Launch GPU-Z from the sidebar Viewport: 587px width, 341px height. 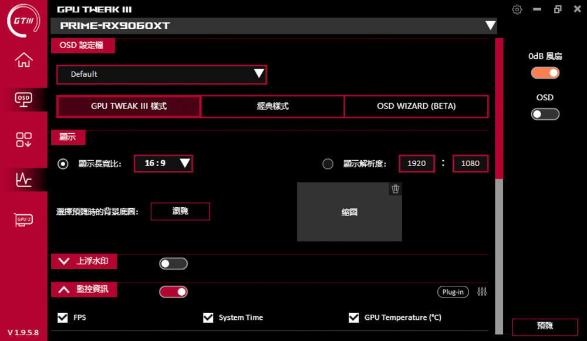pyautogui.click(x=23, y=220)
